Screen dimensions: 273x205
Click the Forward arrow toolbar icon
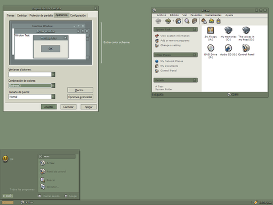168,21
